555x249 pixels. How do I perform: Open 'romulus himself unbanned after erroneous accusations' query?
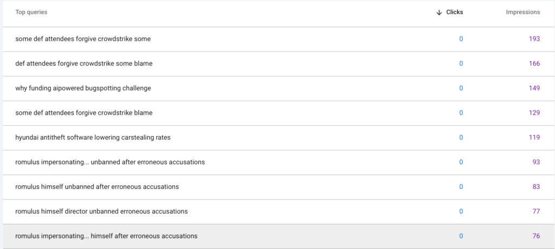click(97, 187)
